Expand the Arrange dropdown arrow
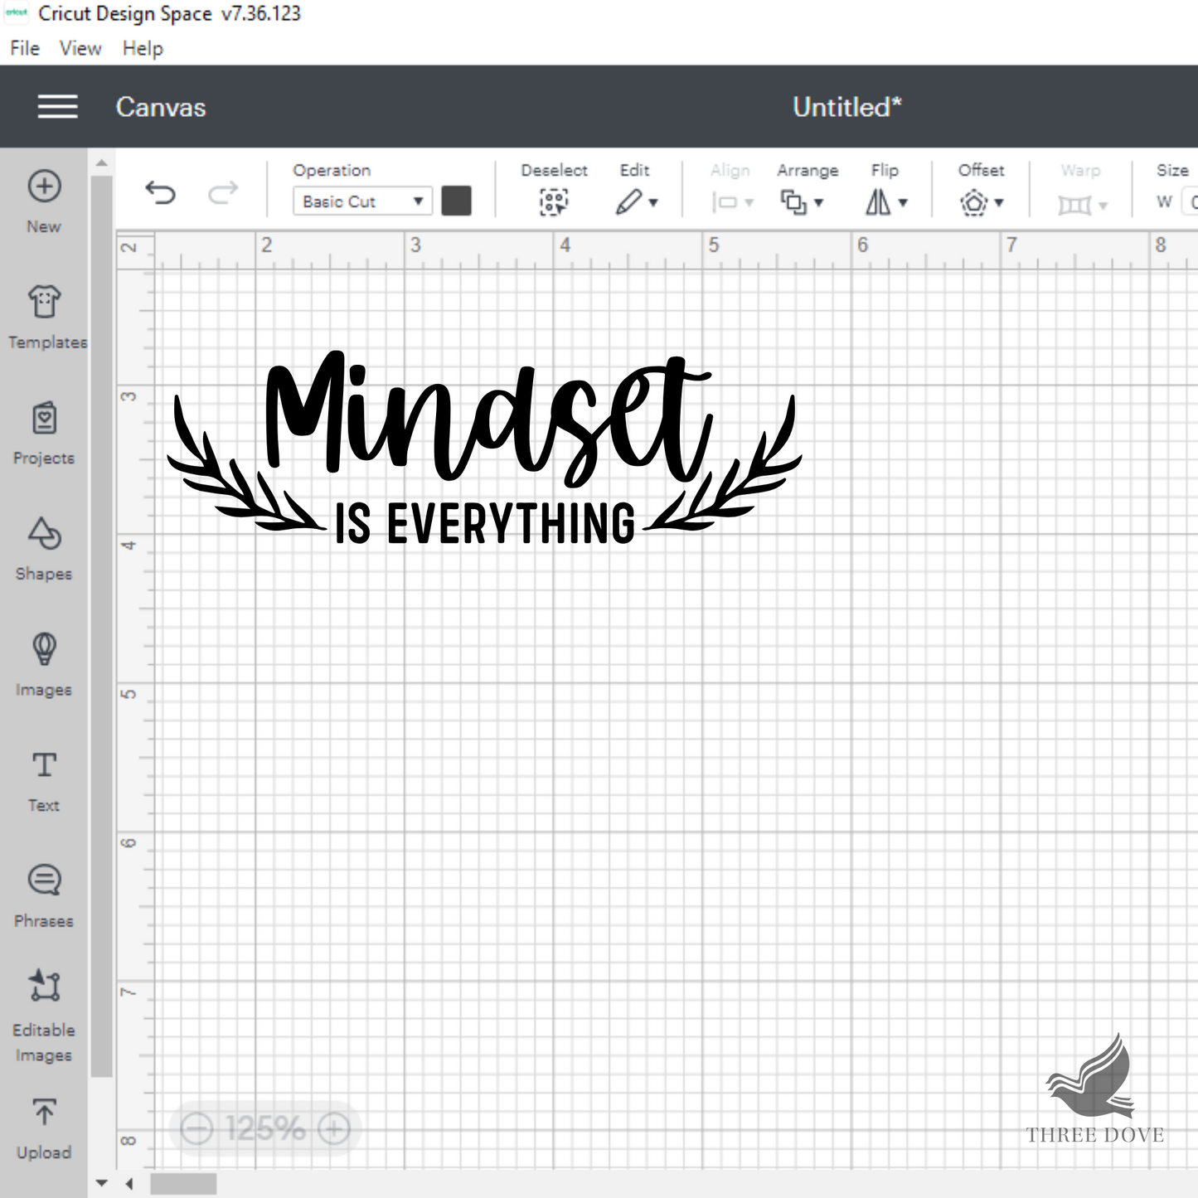Image resolution: width=1198 pixels, height=1198 pixels. (819, 202)
